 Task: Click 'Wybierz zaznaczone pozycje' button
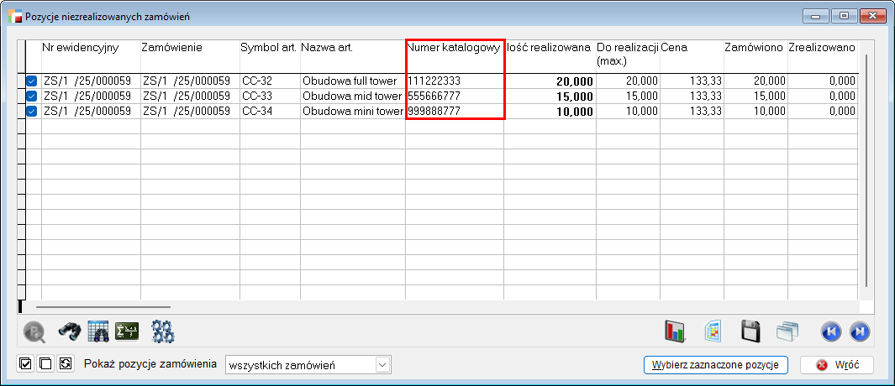click(x=715, y=365)
